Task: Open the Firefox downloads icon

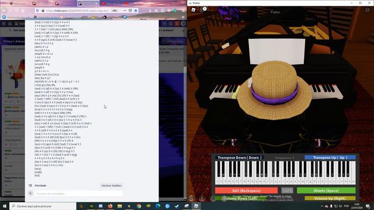Action: coord(150,10)
